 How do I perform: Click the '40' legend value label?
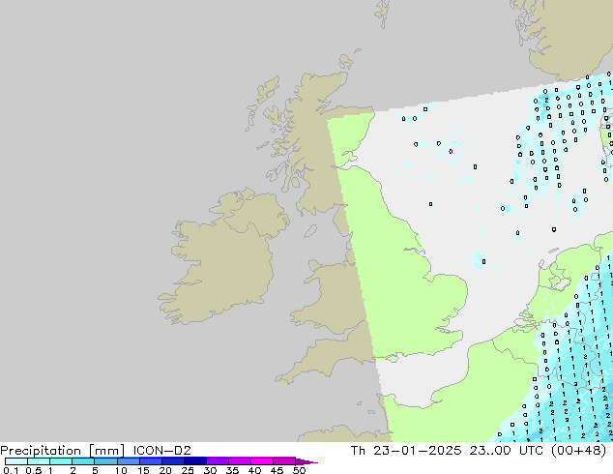[254, 470]
